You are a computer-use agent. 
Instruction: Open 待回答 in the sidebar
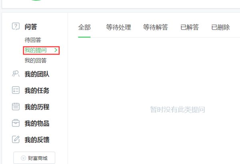click(33, 40)
